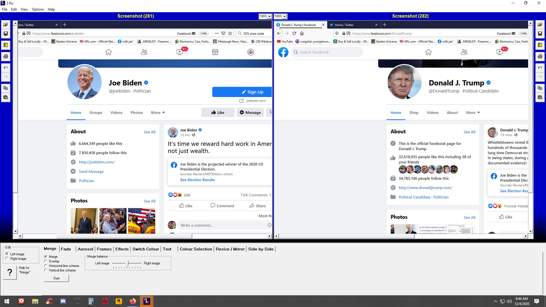Screen dimensions: 546x307
Task: Click Firefox icon in the Windows taskbar
Action: [133, 301]
